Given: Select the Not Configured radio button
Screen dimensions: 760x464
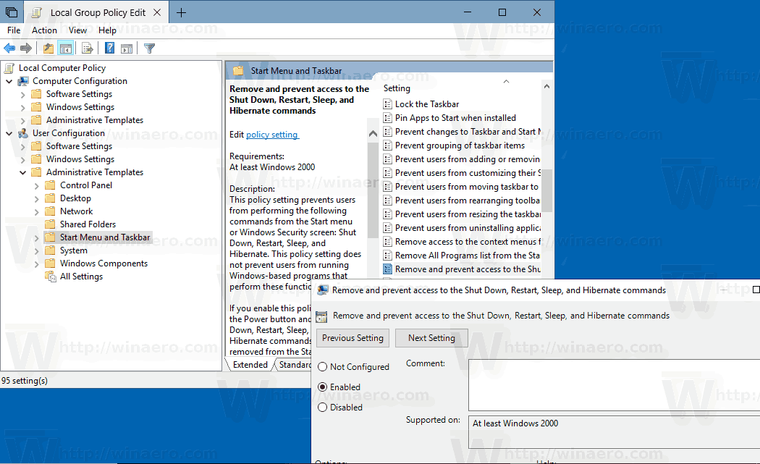Looking at the screenshot, I should coord(322,366).
